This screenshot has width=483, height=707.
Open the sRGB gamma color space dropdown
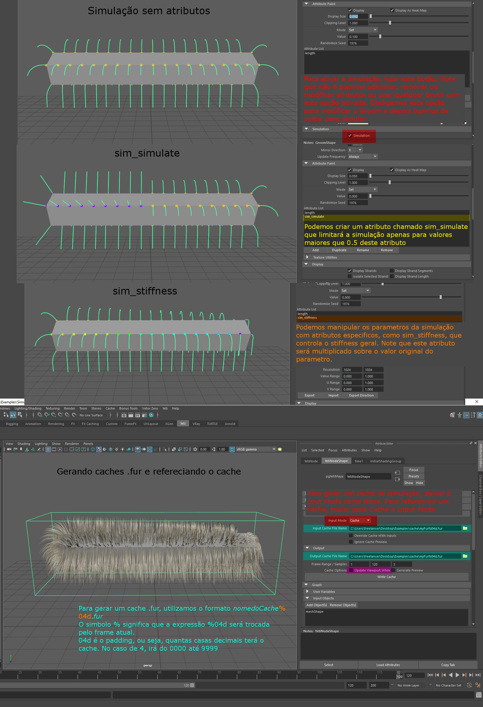[274, 449]
